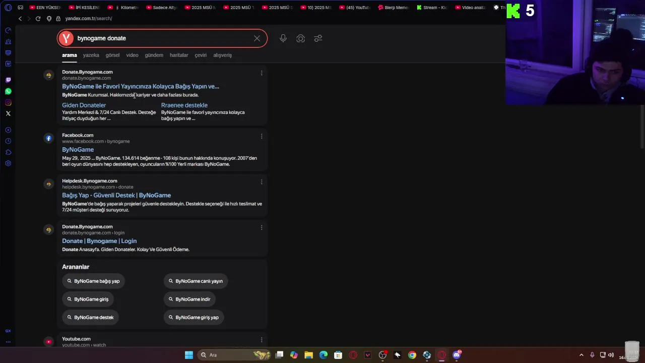The image size is (645, 363).
Task: Click the bynogame donate search field
Action: click(x=162, y=38)
